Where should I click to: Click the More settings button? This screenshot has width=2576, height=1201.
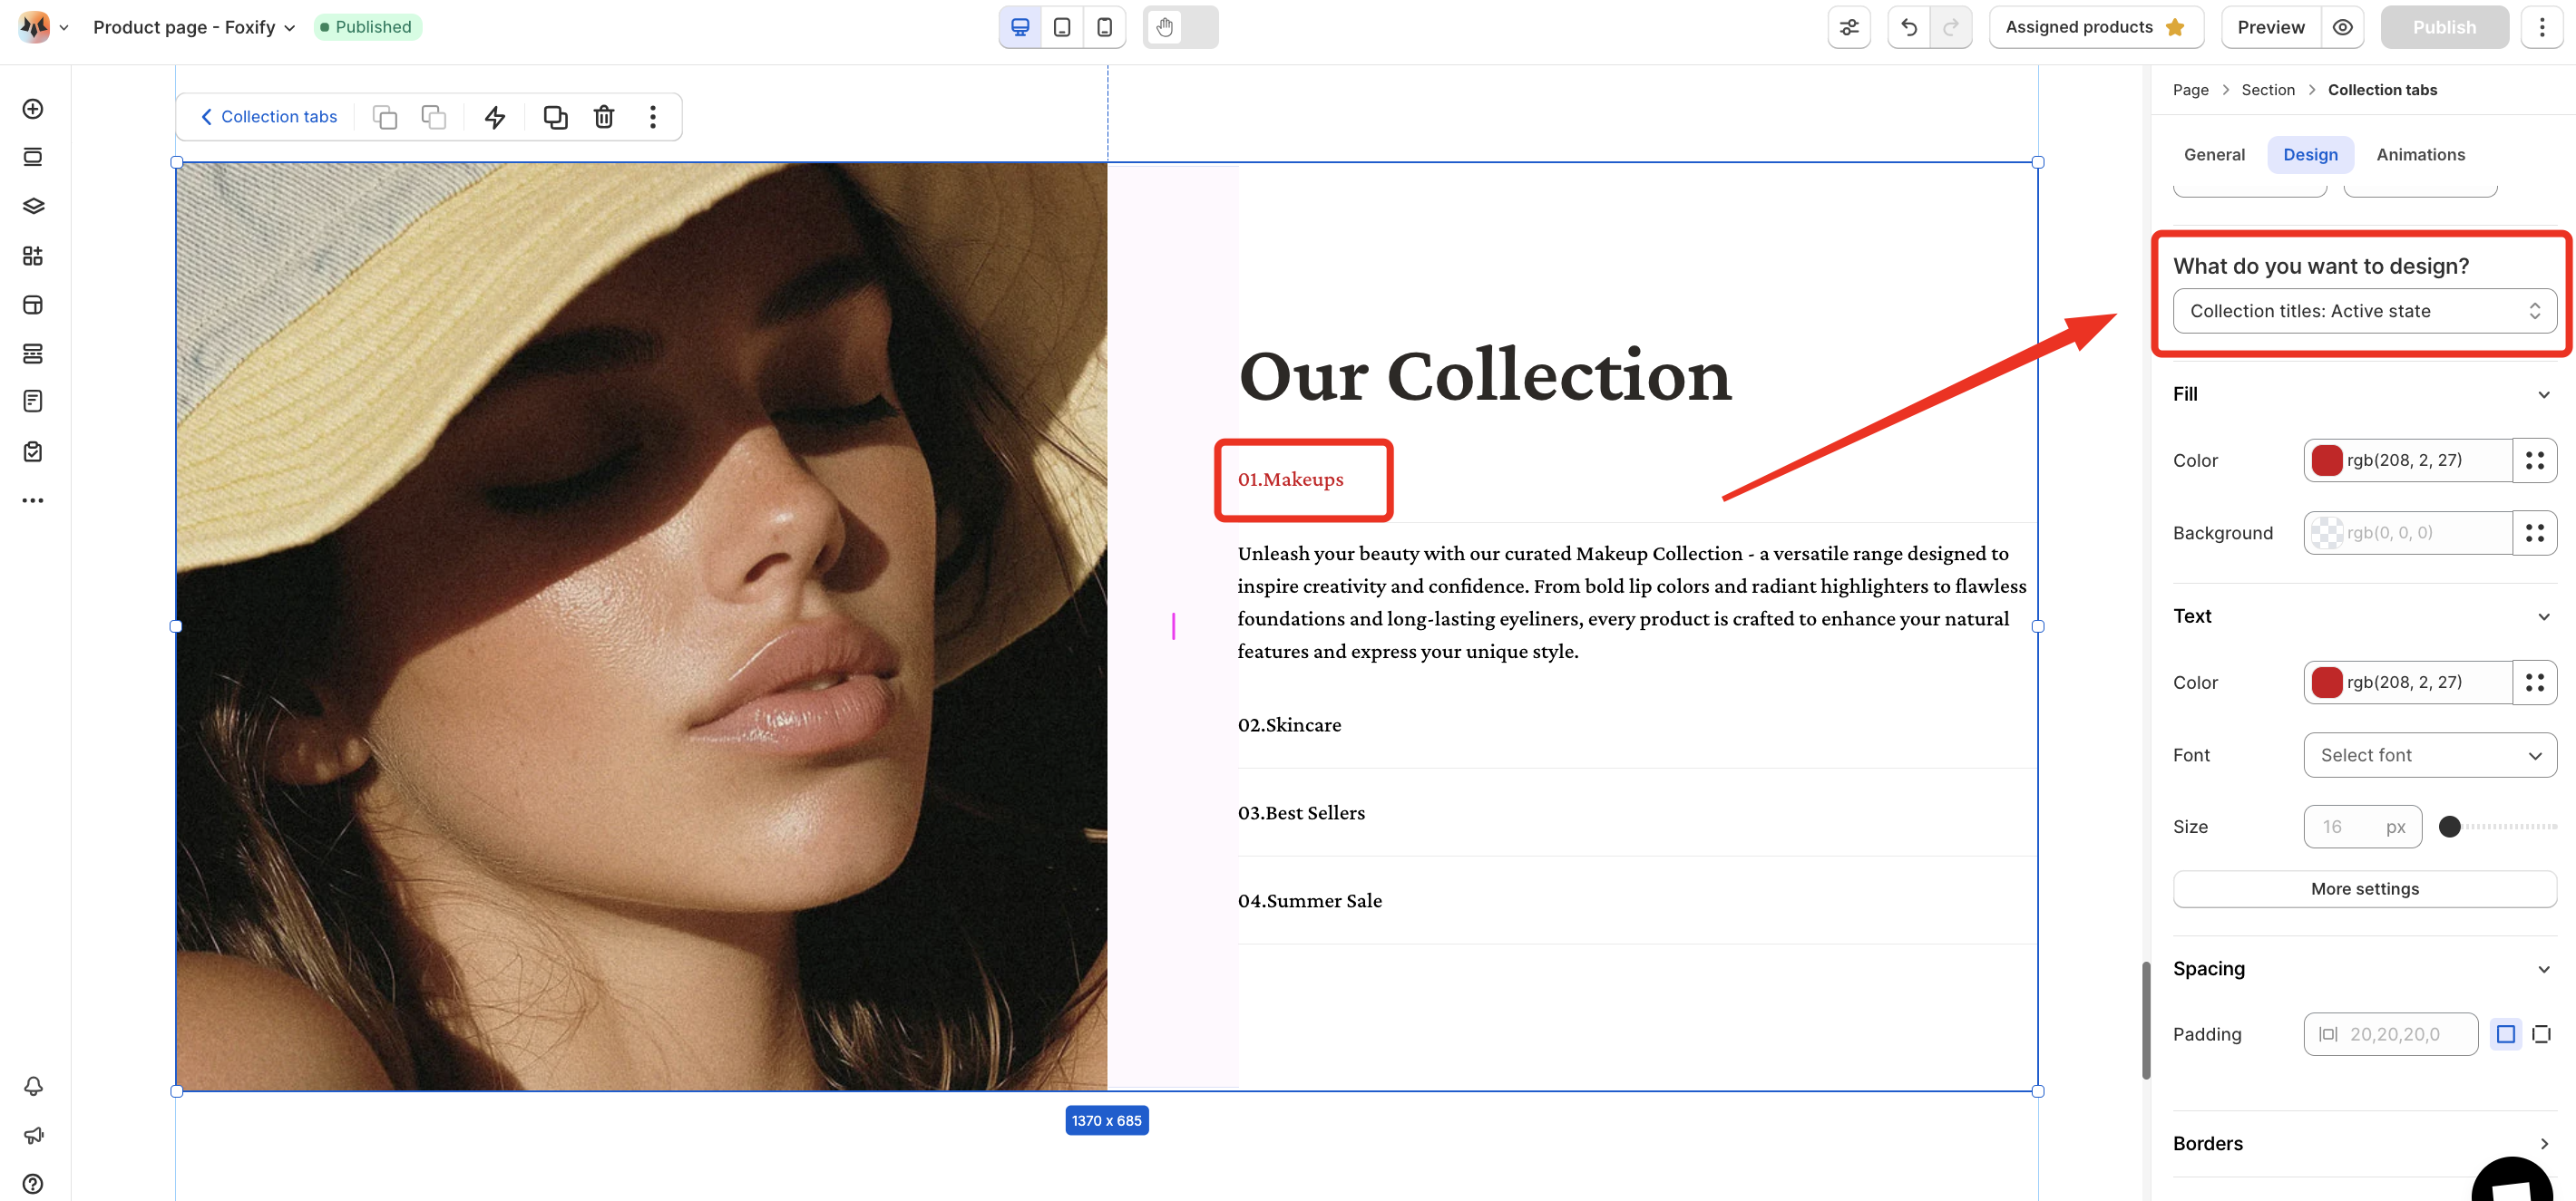tap(2364, 888)
